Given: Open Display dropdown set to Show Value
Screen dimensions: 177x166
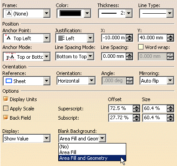Looking at the screenshot, I should pos(46,138).
